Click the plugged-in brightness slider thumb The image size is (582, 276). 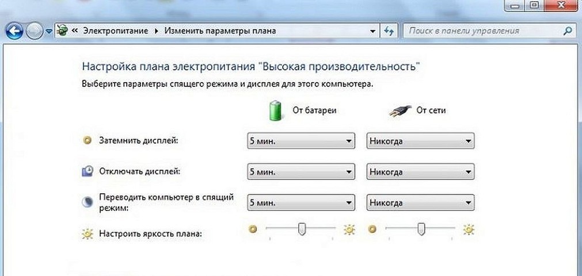(x=421, y=228)
